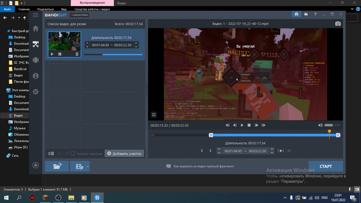Increase end time stepper under timeline

coord(272,149)
